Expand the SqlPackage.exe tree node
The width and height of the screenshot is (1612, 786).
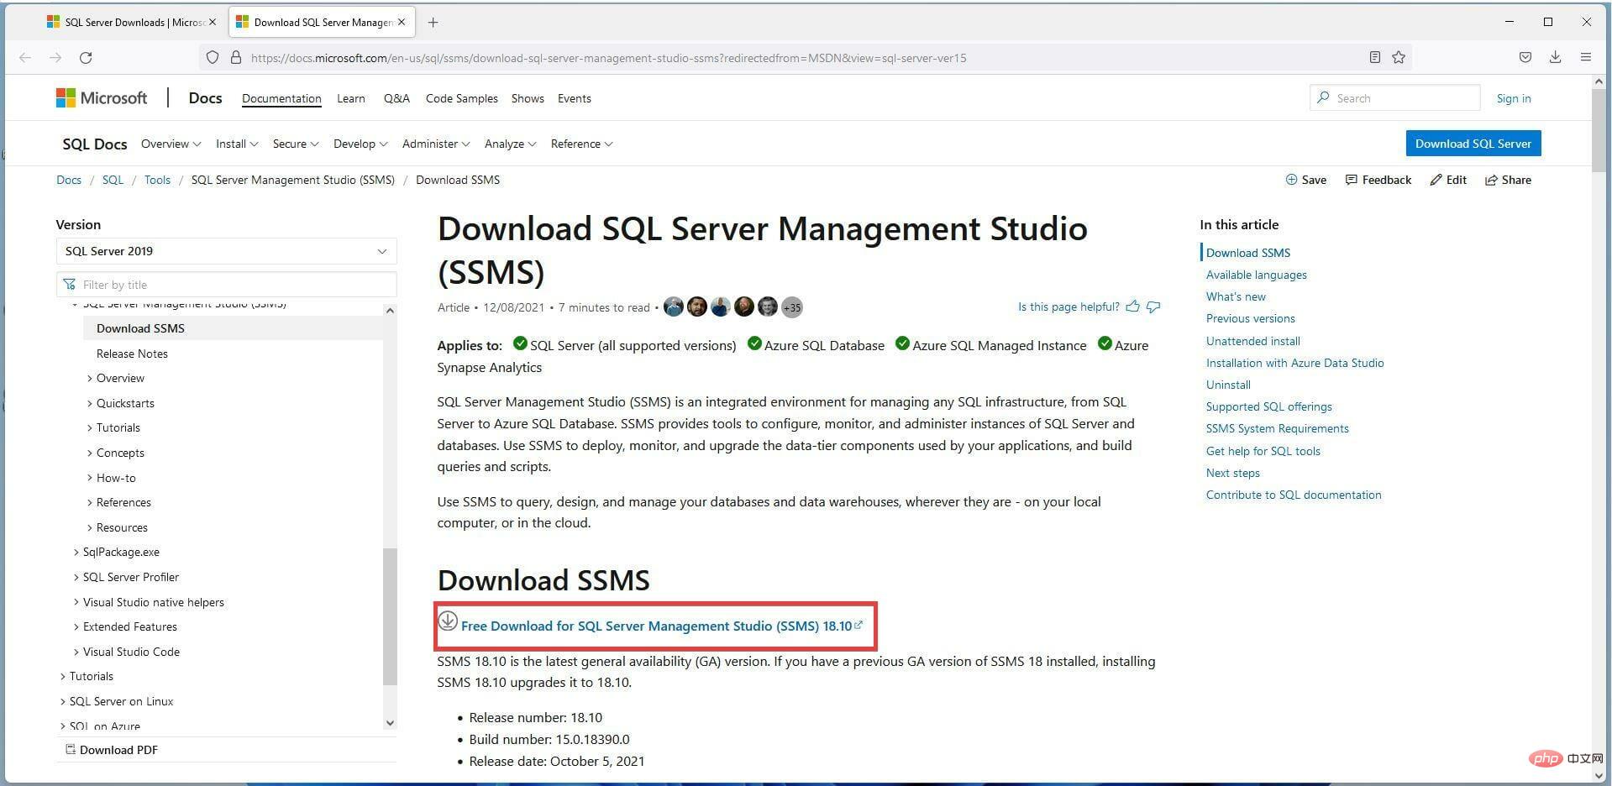tap(76, 552)
